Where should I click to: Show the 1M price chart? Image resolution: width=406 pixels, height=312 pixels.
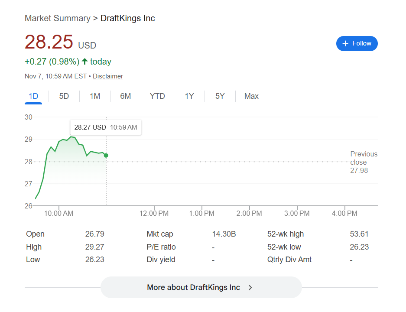(95, 96)
